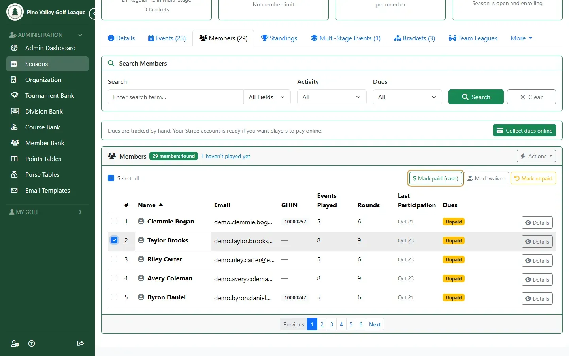
Task: Check Byron Daniel's row checkbox
Action: tap(114, 297)
